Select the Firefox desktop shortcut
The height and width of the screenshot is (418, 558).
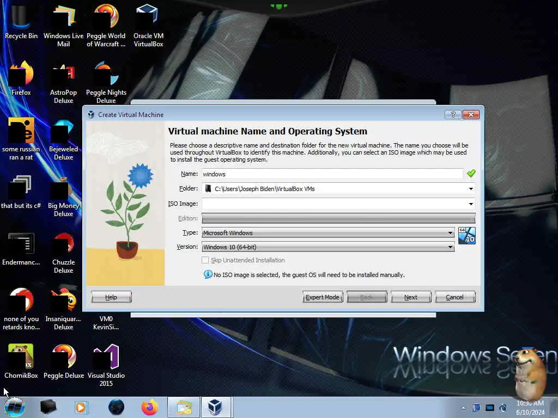pos(21,78)
